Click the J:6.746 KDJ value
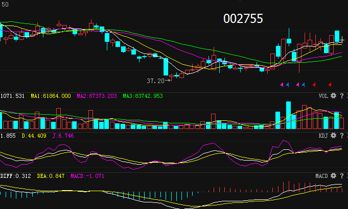Screen dimensions: 348x209 [63, 136]
